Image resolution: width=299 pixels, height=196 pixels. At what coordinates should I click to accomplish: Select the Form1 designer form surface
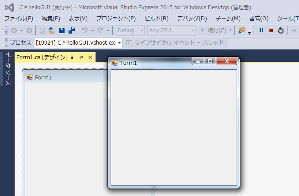(x=67, y=139)
